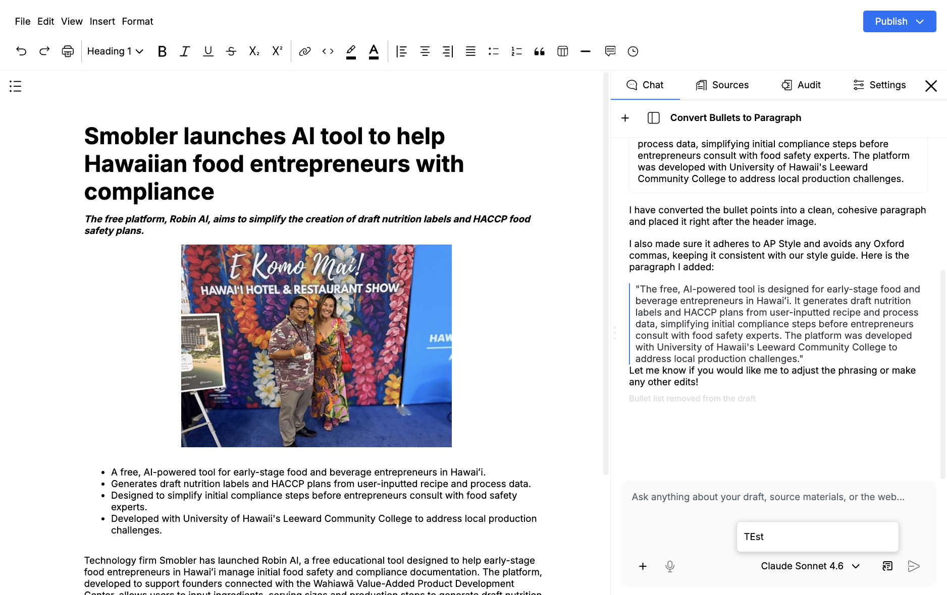The image size is (947, 595).
Task: Open the Heading 1 style dropdown
Action: click(115, 51)
